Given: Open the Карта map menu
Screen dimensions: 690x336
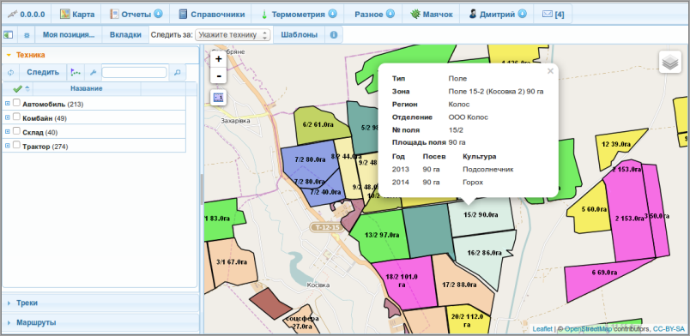Looking at the screenshot, I should [77, 14].
